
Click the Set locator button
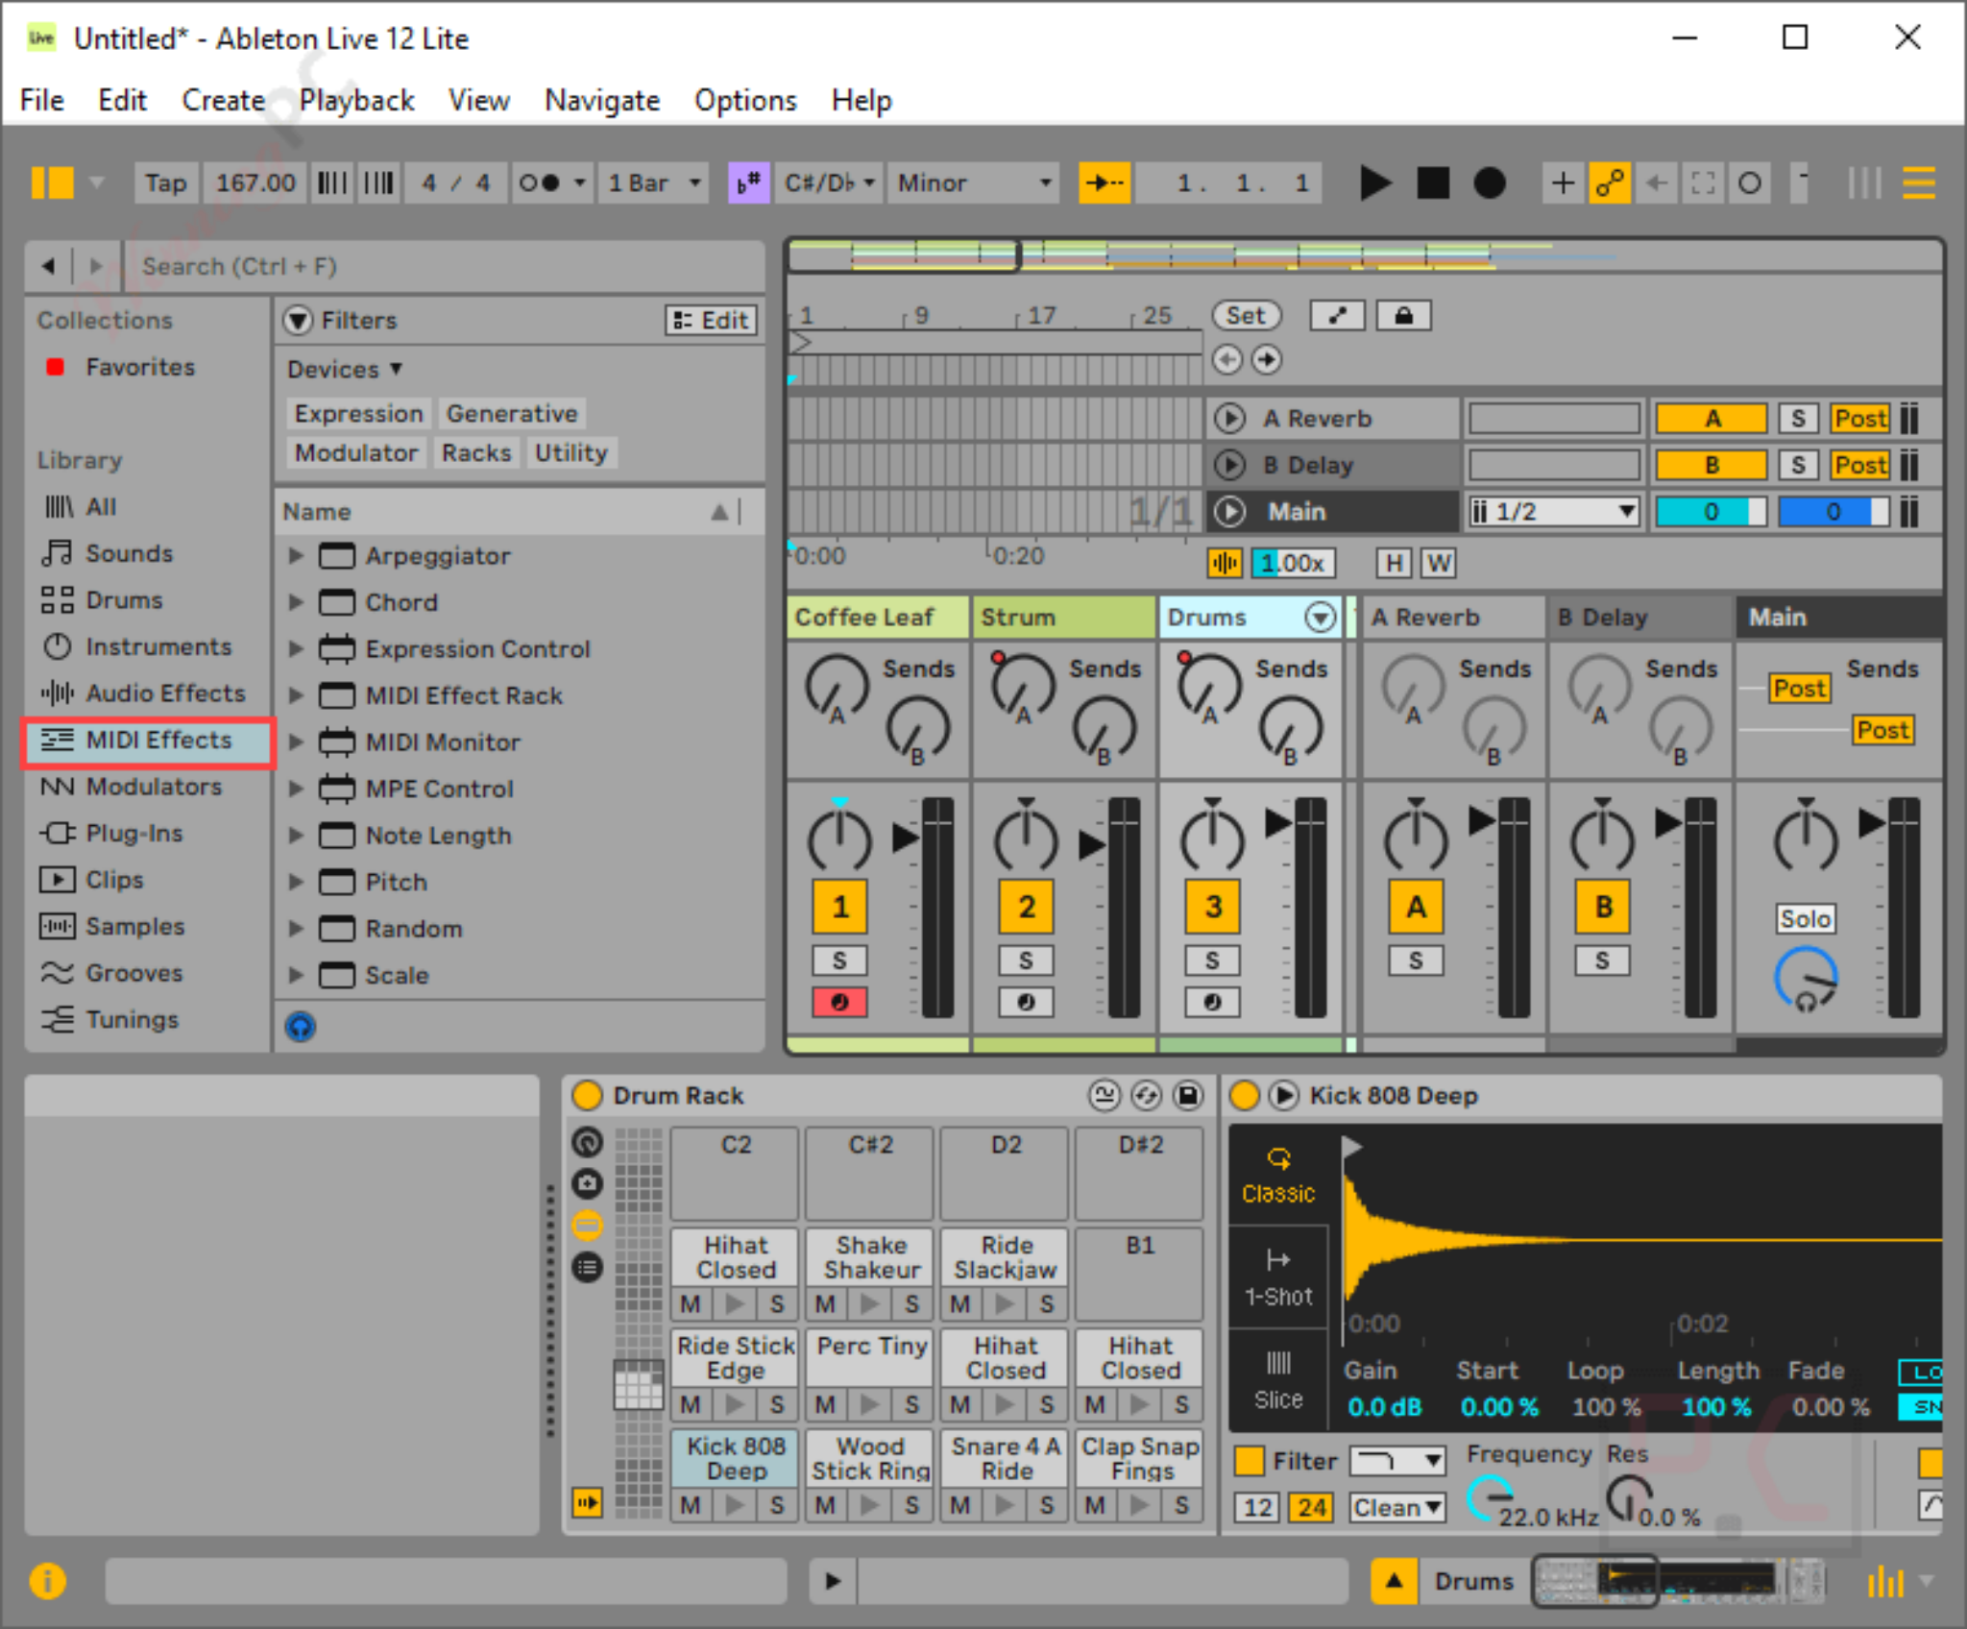tap(1246, 315)
